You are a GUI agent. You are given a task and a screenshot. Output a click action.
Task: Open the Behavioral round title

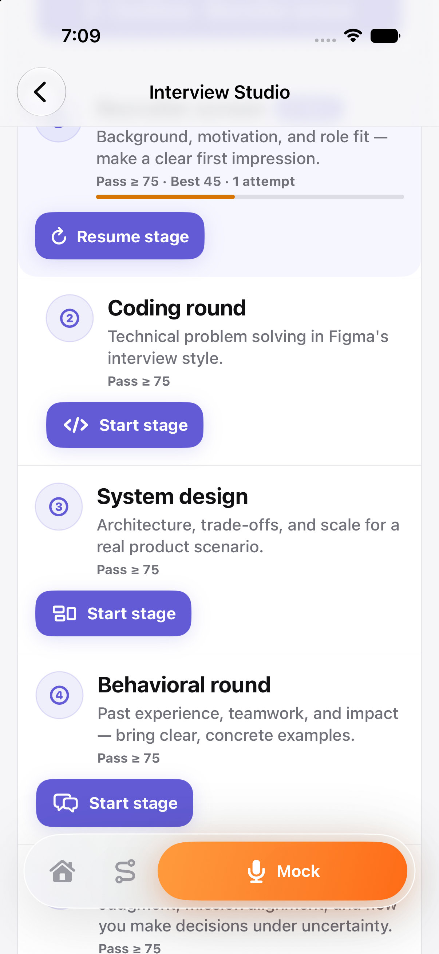coord(184,685)
